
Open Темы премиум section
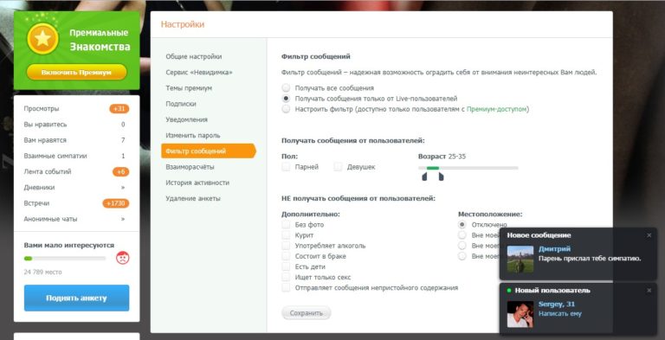click(189, 88)
